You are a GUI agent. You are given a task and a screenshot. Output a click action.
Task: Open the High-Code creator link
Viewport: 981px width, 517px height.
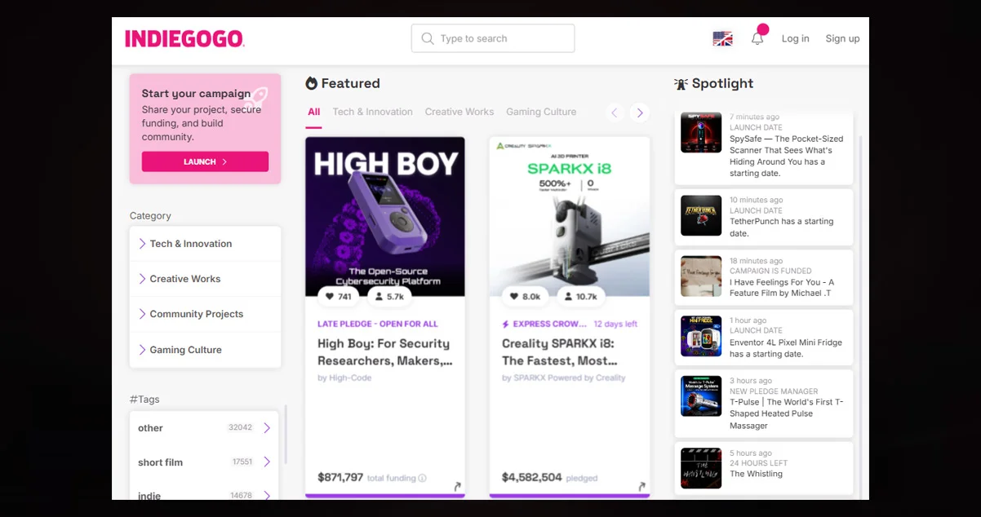(x=348, y=378)
